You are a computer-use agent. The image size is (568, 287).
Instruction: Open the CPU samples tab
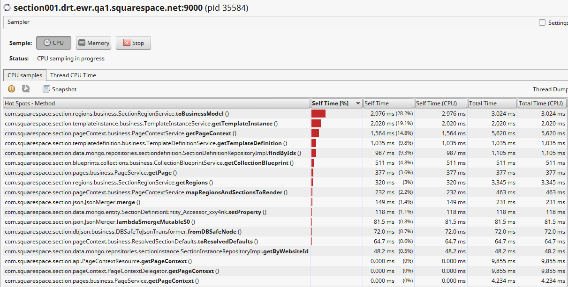25,75
